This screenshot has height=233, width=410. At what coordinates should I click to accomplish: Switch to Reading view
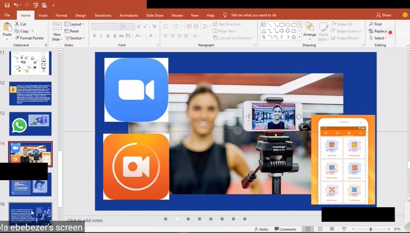pyautogui.click(x=332, y=229)
